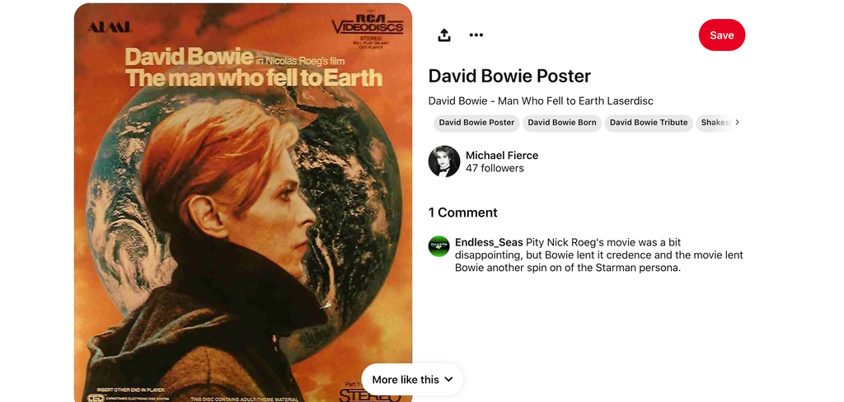Open Michael Fierce profile name link
The image size is (844, 402).
pos(502,156)
